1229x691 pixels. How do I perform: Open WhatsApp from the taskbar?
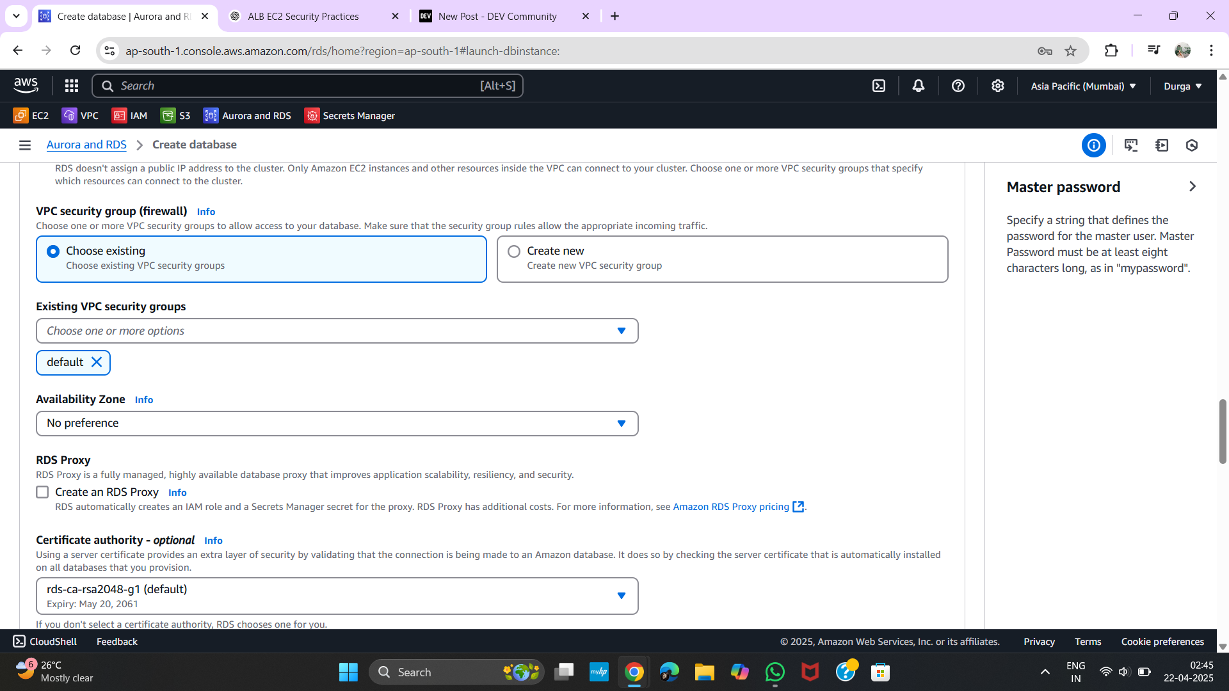coord(775,672)
